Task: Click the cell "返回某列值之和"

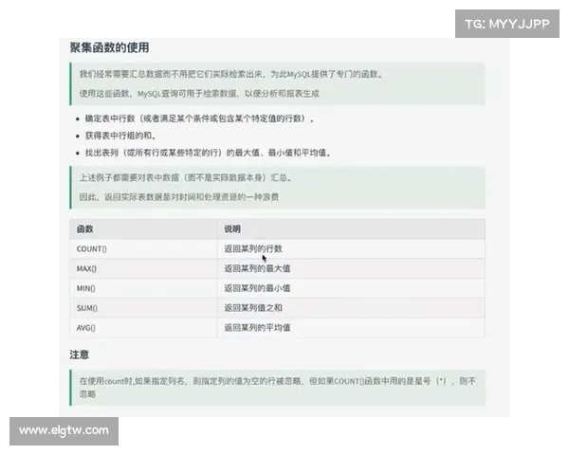Action: coord(351,308)
